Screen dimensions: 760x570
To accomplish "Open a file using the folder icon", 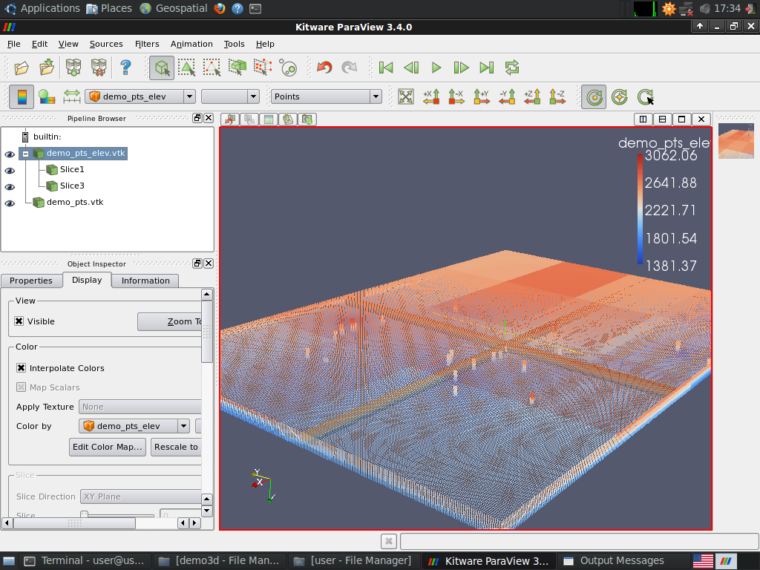I will click(x=21, y=68).
